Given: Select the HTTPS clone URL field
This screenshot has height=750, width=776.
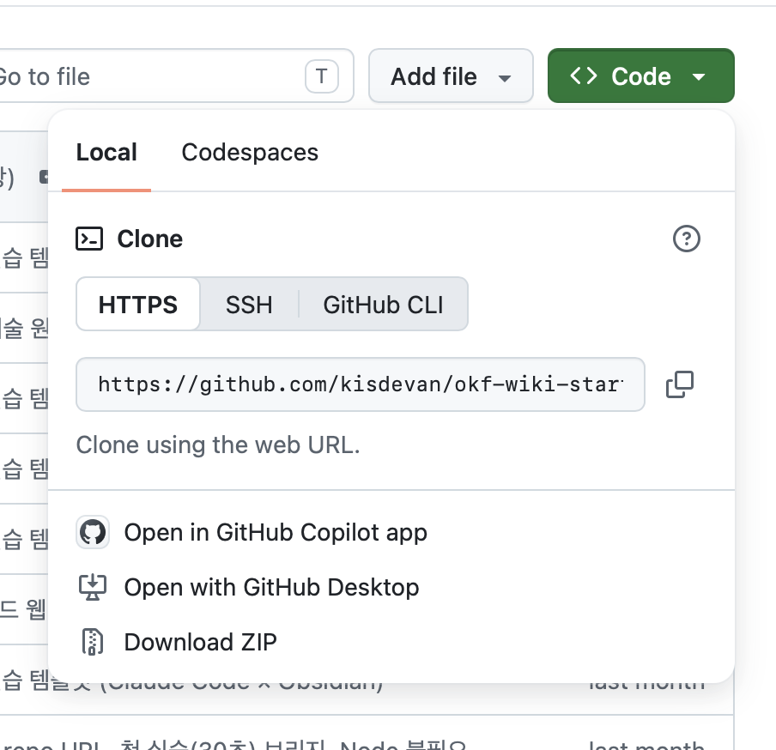Looking at the screenshot, I should pyautogui.click(x=361, y=384).
